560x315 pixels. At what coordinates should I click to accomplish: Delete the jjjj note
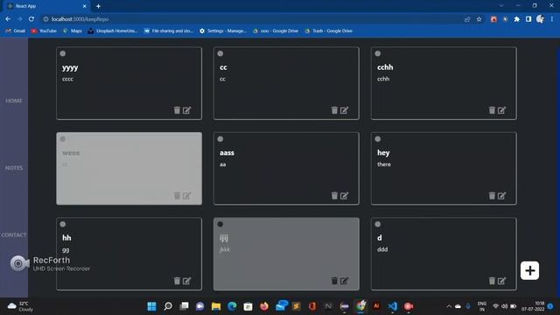point(334,281)
